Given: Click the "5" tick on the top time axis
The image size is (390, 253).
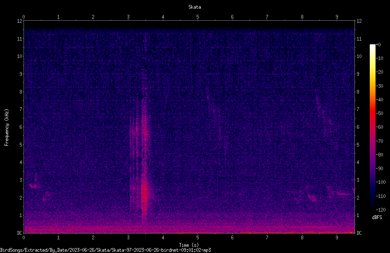Looking at the screenshot, I should tap(198, 17).
